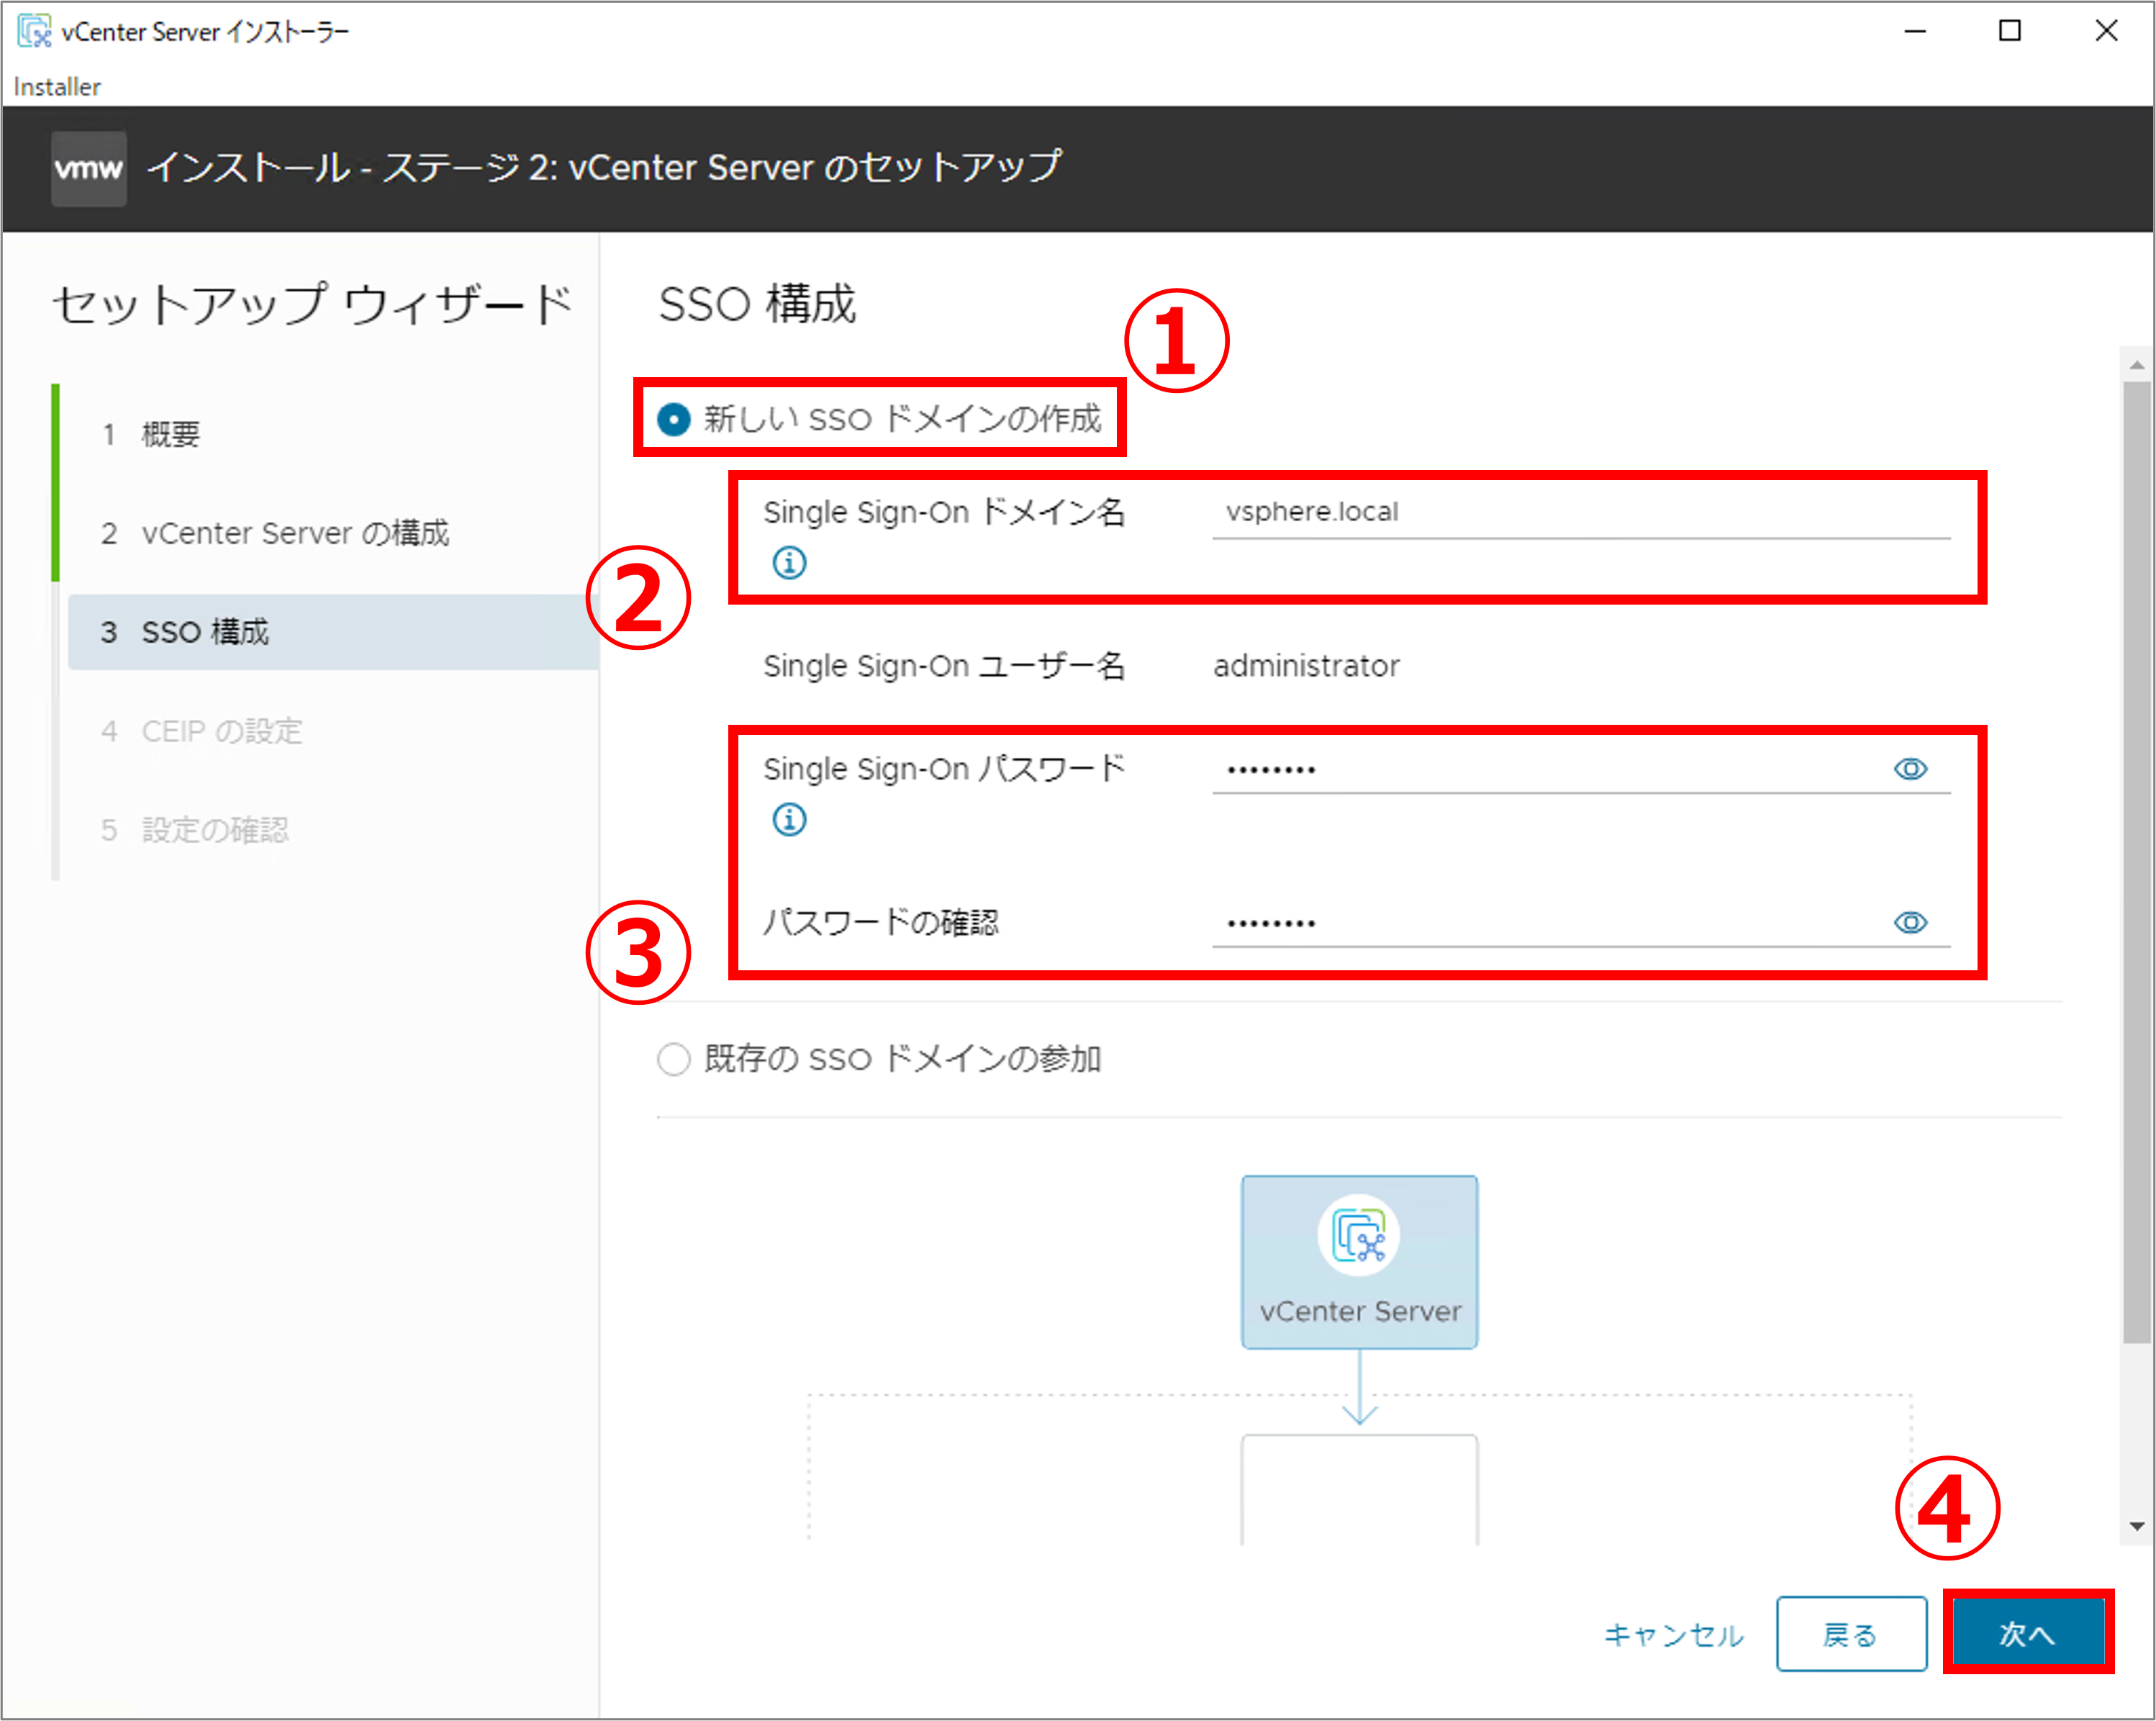Screen dimensions: 2156x1721
Task: Click the Single Sign-On domain name field
Action: click(1581, 512)
